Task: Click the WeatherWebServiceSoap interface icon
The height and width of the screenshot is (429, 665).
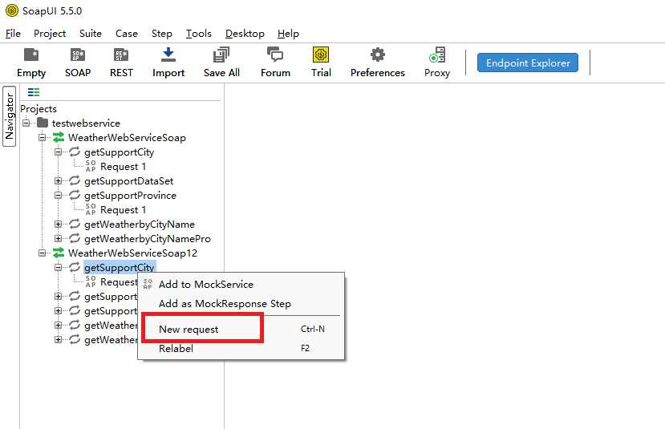Action: [59, 137]
